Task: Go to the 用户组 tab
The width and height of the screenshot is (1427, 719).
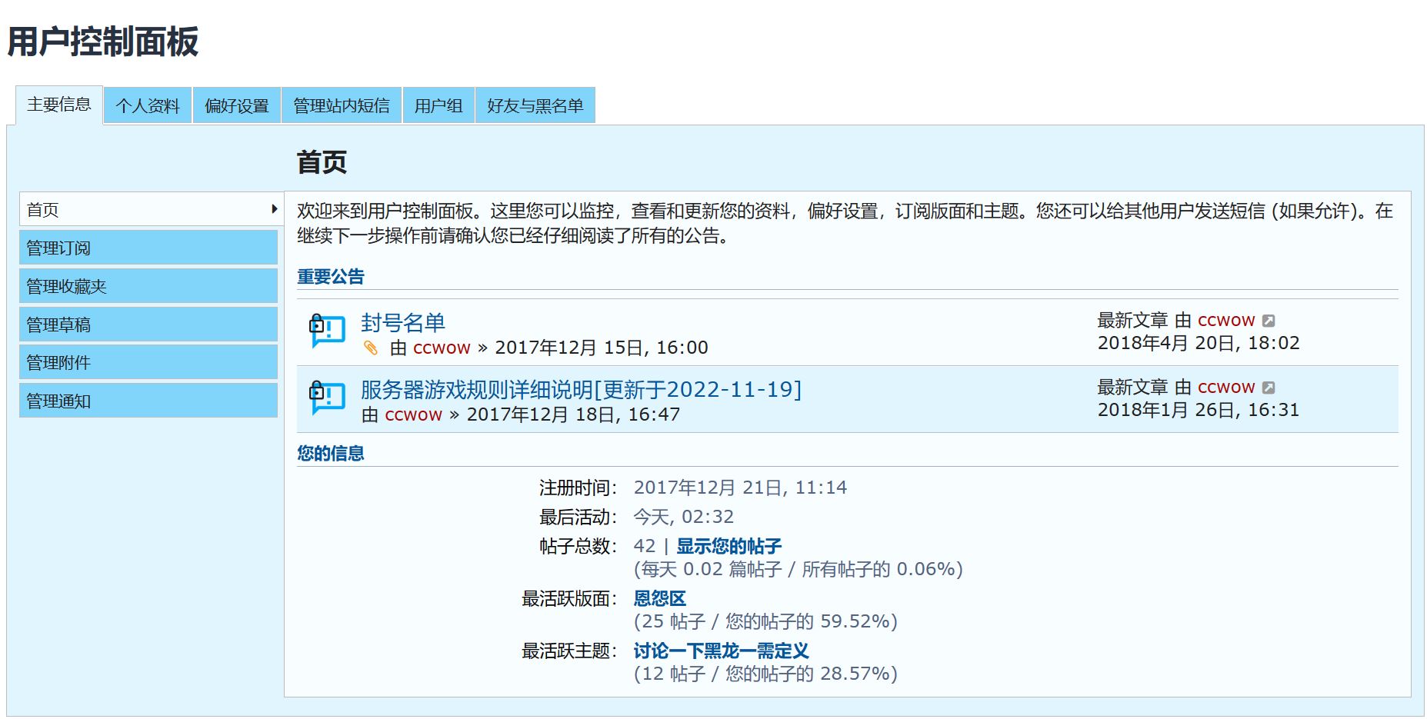Action: [x=438, y=106]
